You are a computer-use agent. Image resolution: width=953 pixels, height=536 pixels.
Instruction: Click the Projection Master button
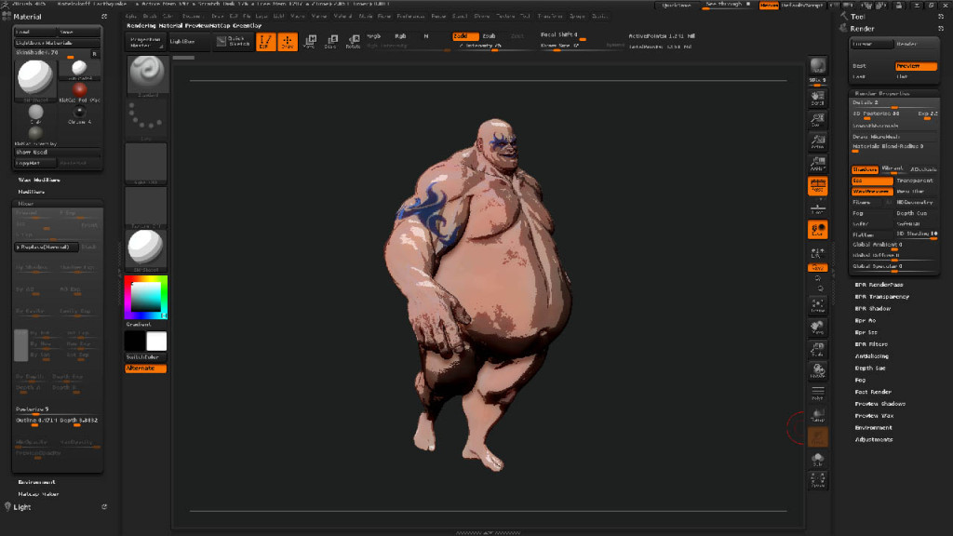(x=146, y=42)
